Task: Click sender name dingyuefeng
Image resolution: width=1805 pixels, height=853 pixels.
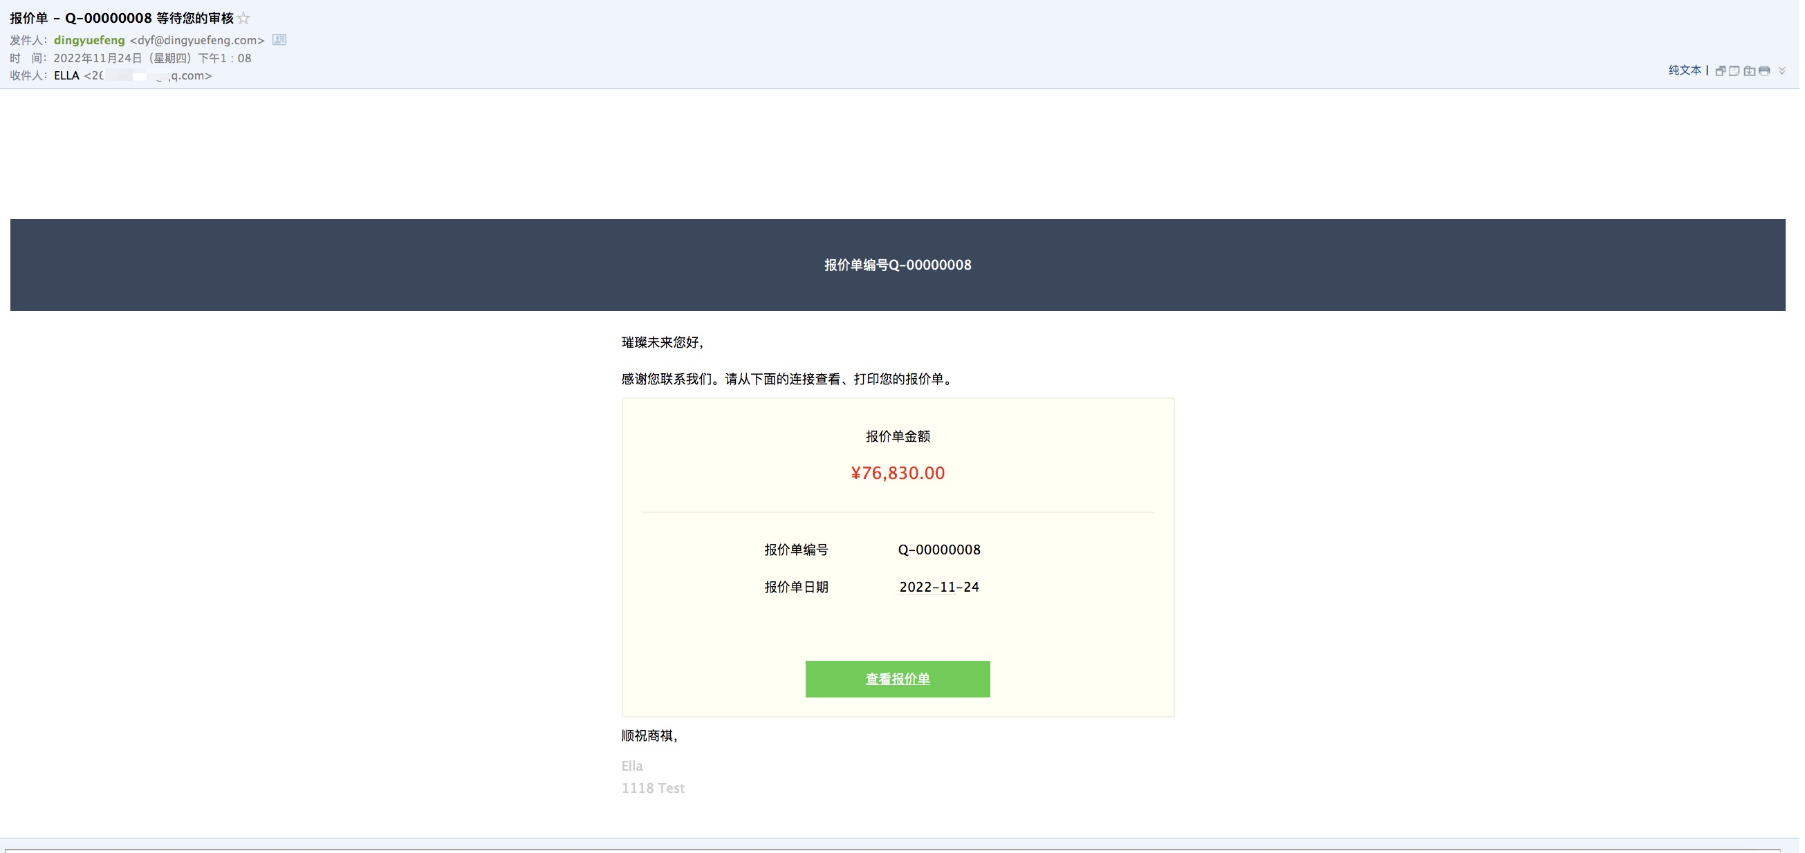Action: tap(89, 40)
